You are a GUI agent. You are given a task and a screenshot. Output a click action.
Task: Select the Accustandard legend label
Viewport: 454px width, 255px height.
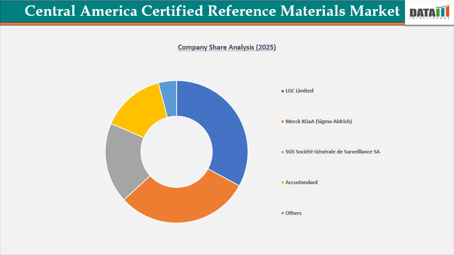coord(301,182)
